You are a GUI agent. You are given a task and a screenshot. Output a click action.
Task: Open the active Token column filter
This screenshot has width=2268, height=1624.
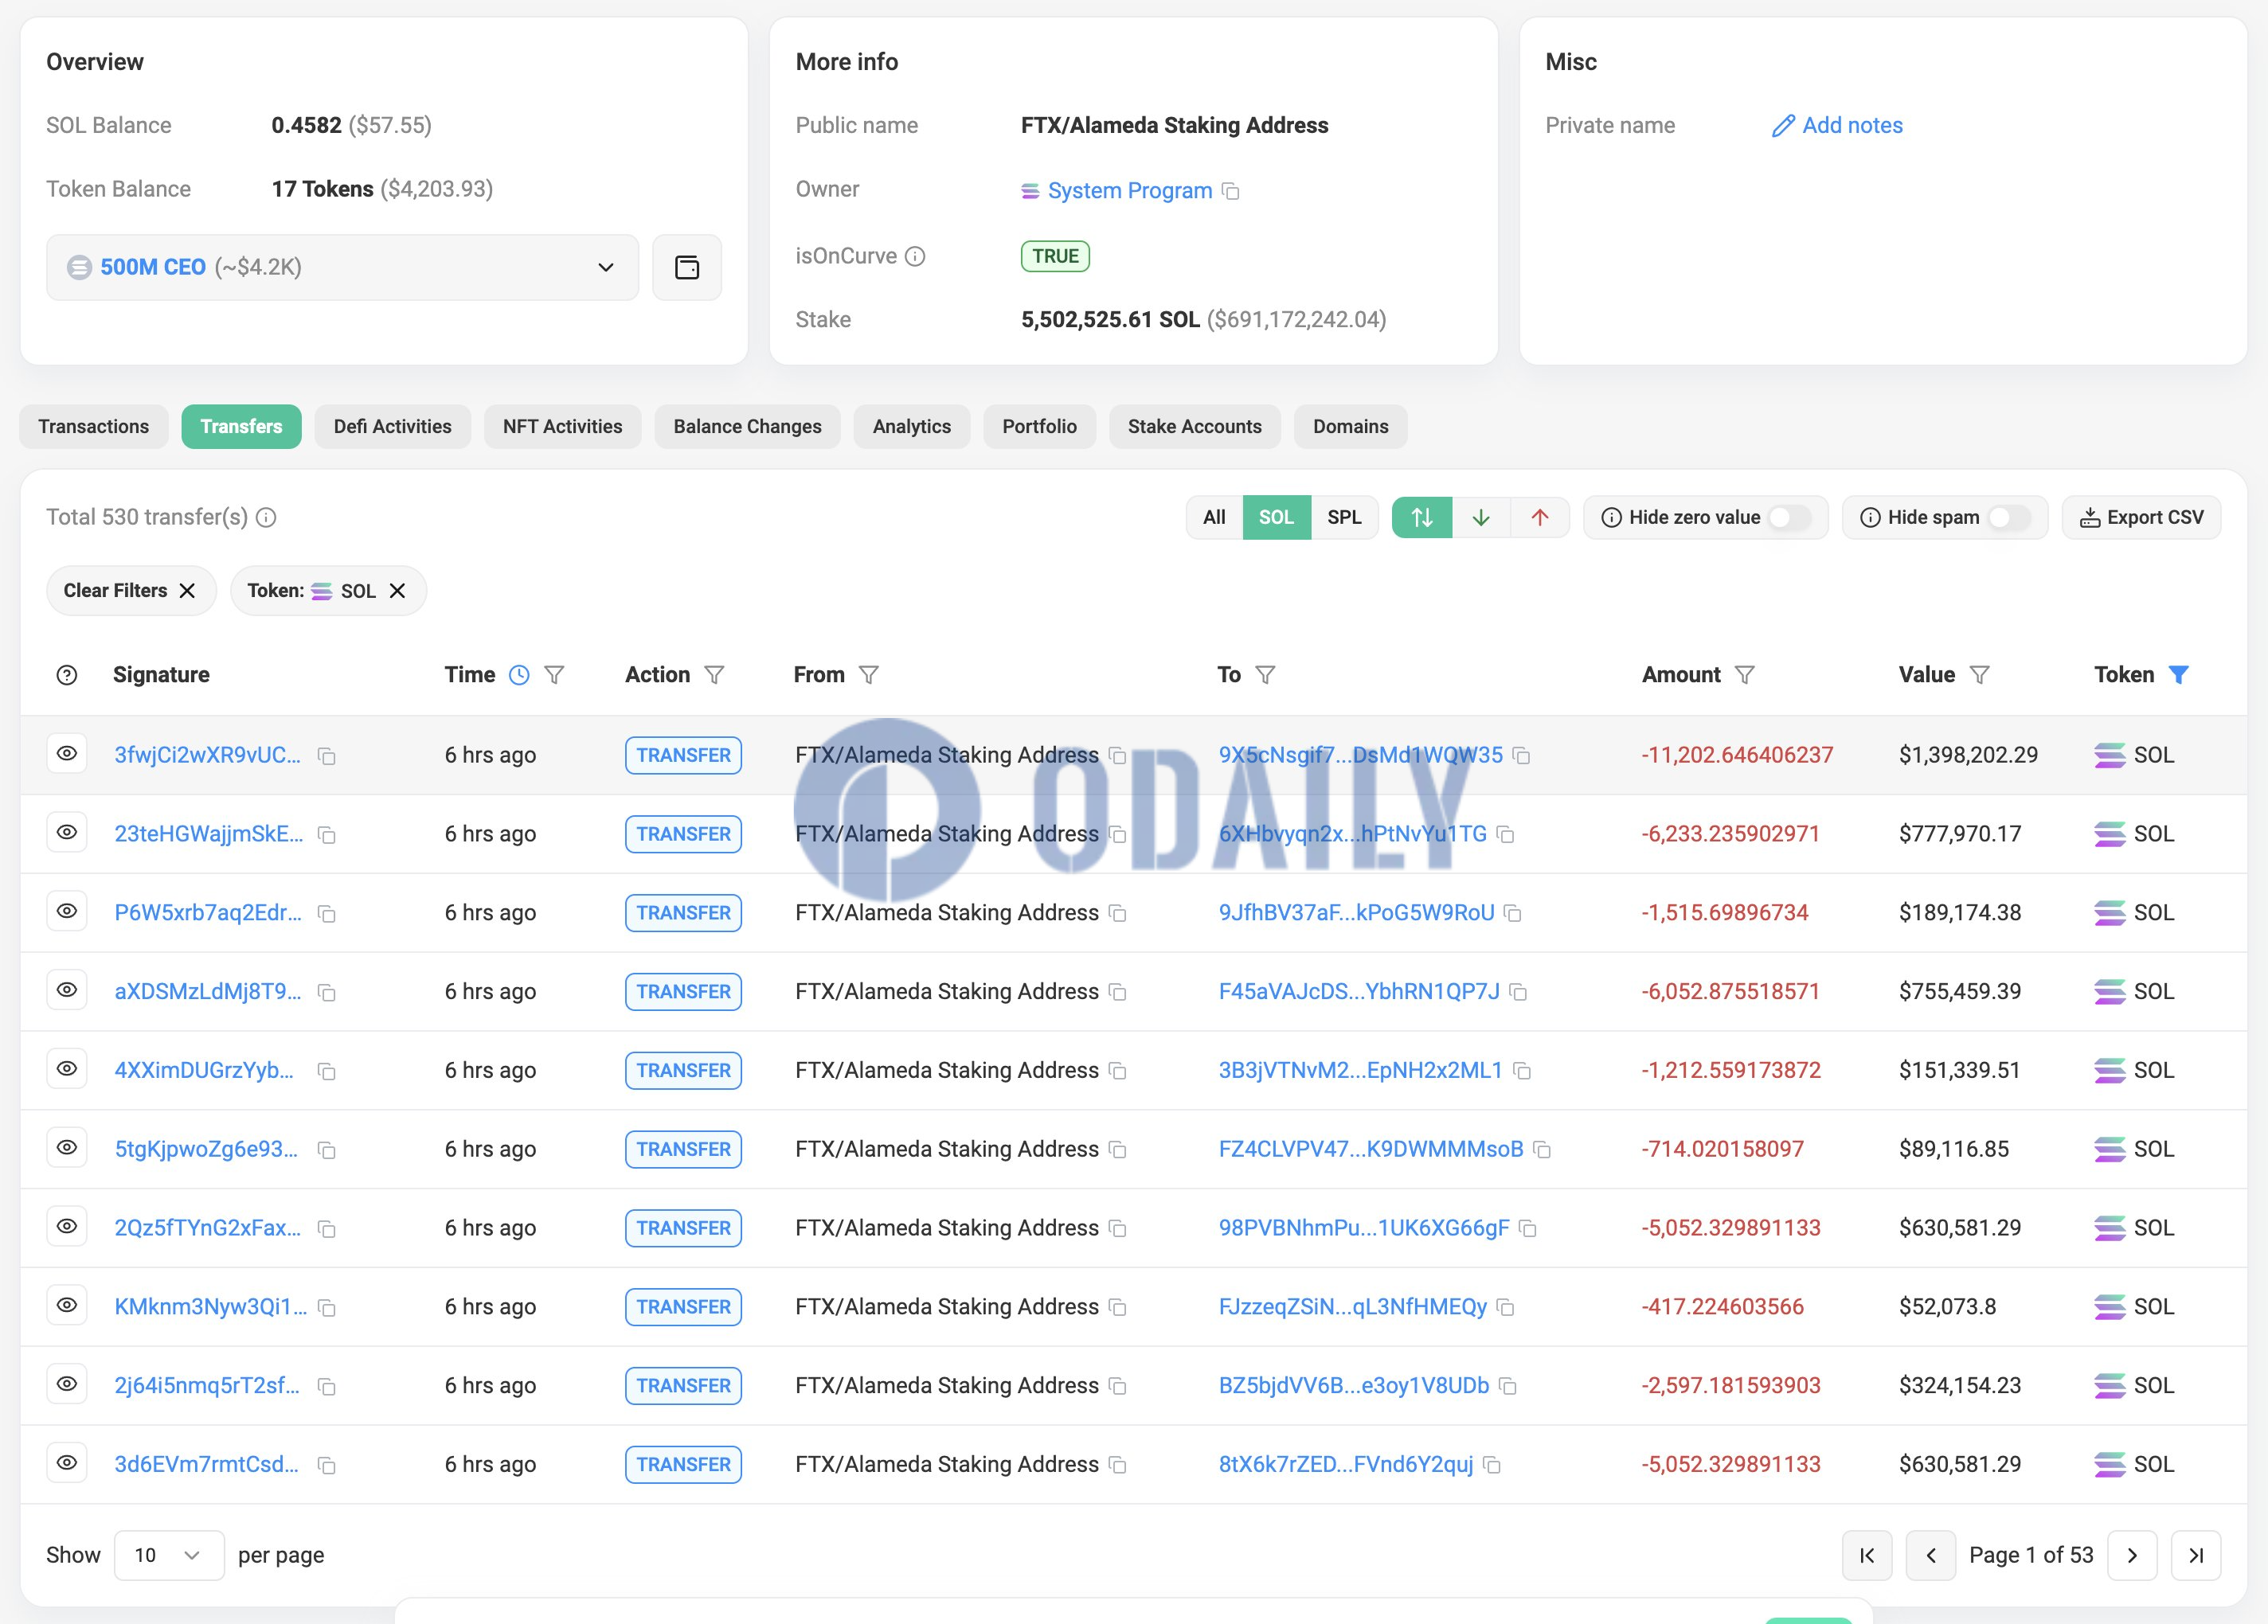coord(2178,676)
